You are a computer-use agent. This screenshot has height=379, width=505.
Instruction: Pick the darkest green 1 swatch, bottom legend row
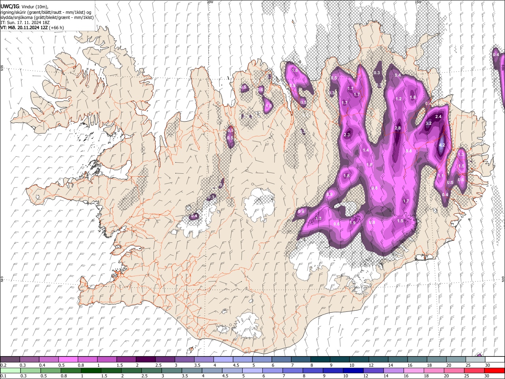[x=91, y=371]
